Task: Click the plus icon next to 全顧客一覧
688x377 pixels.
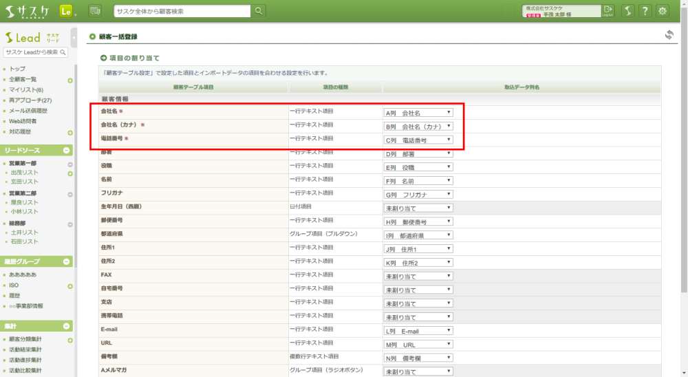Action: click(70, 80)
